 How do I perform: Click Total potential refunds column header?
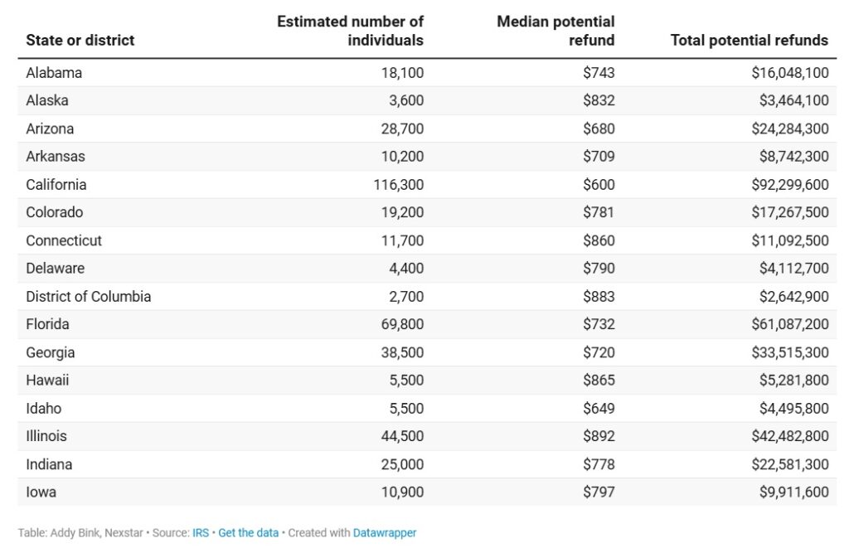pos(749,40)
